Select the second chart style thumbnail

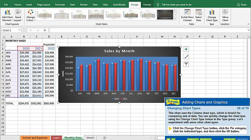pos(62,15)
